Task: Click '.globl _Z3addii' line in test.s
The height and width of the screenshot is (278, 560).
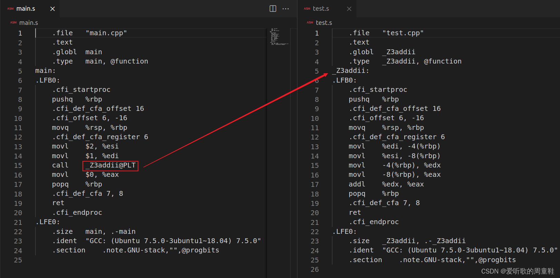Action: click(x=382, y=52)
